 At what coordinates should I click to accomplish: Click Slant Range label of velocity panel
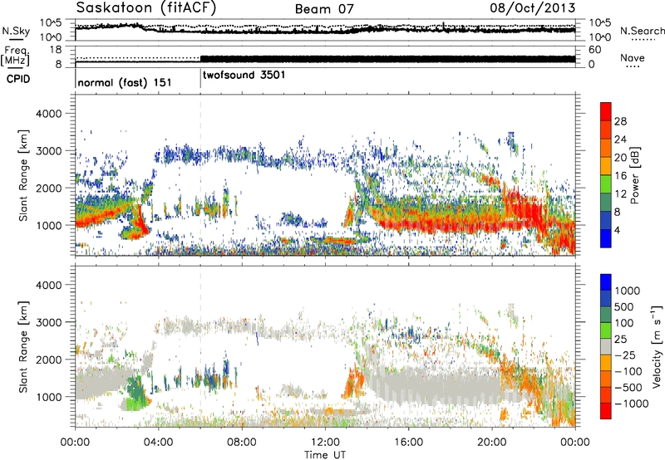coord(23,346)
